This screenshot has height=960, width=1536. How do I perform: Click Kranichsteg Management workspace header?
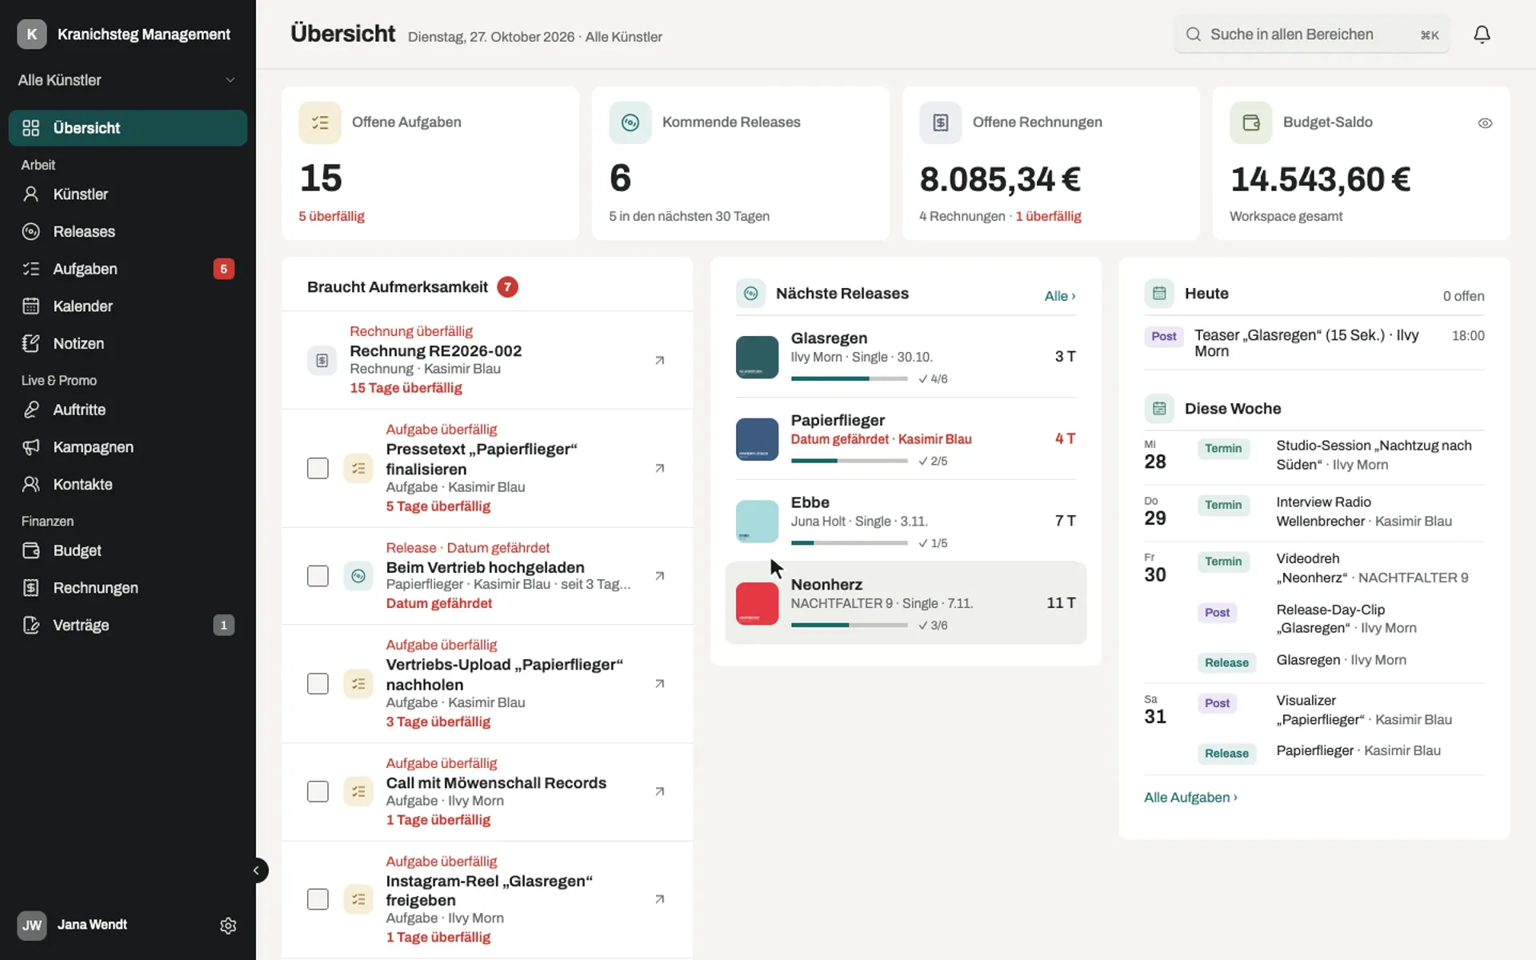(x=124, y=34)
